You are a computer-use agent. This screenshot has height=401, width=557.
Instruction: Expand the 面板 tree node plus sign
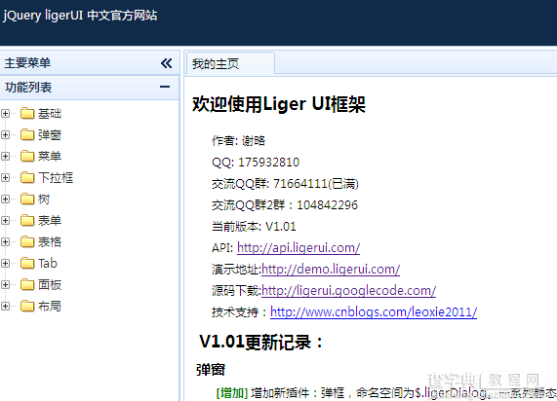(5, 285)
